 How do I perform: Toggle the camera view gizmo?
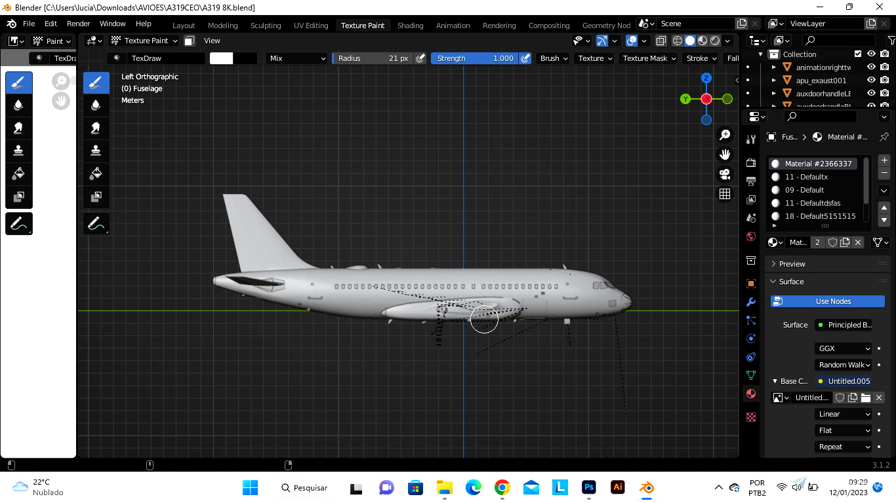(x=725, y=174)
